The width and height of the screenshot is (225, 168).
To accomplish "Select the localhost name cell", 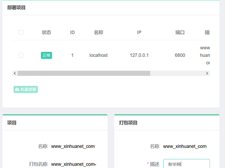I will tap(98, 55).
